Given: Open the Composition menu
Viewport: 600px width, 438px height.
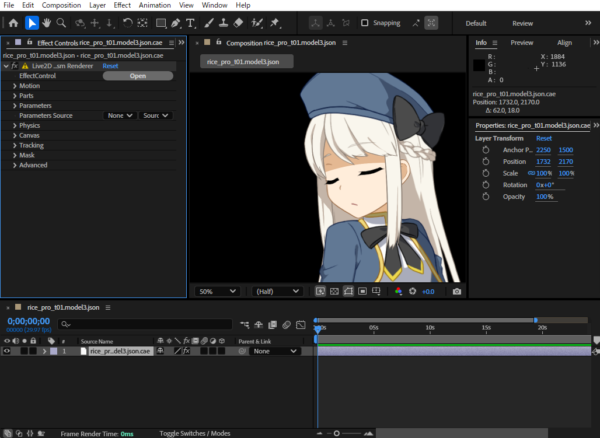Looking at the screenshot, I should (x=61, y=5).
